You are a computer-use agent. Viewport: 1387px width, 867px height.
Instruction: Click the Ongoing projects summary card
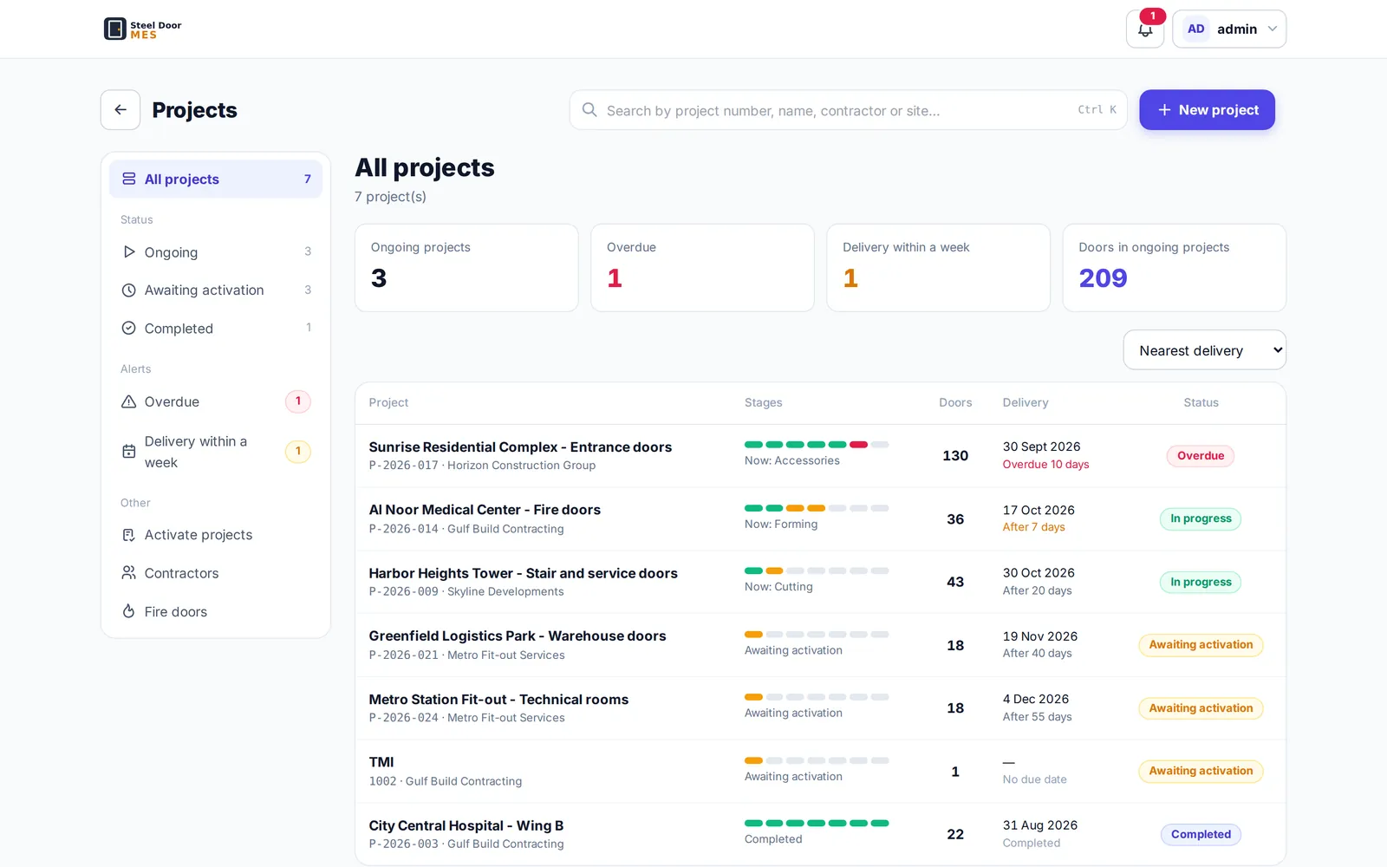(x=466, y=268)
